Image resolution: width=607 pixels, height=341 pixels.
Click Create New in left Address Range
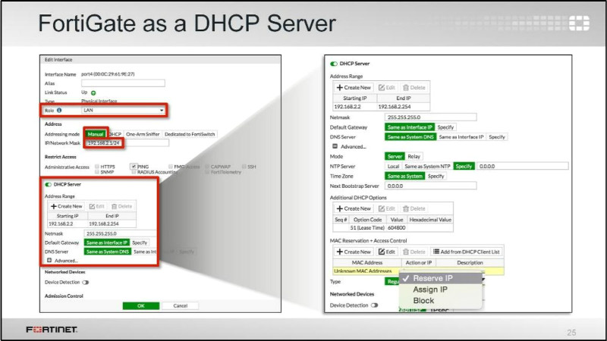click(67, 206)
